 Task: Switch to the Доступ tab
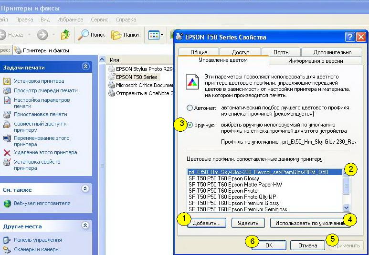[x=240, y=52]
